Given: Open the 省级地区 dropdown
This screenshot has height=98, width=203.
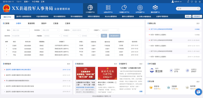Looking at the screenshot, I should 52,36.
